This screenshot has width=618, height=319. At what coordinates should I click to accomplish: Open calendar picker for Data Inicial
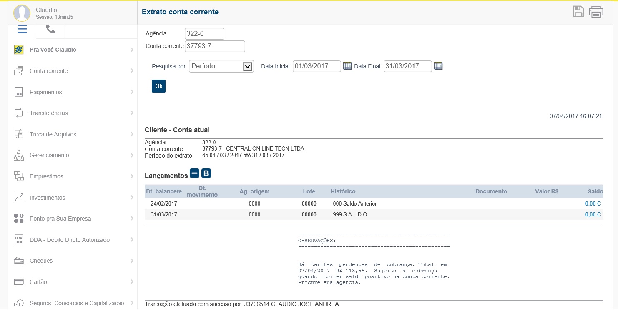tap(347, 66)
